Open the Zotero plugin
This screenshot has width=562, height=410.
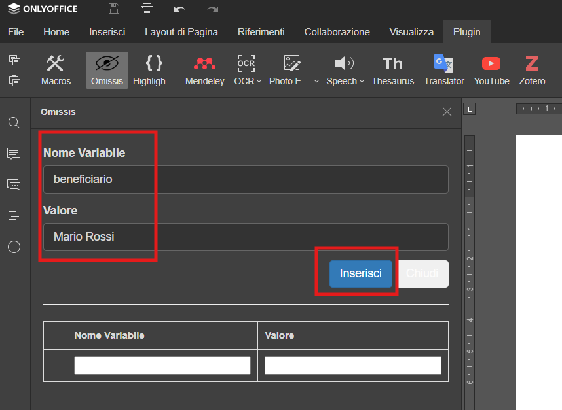point(532,70)
